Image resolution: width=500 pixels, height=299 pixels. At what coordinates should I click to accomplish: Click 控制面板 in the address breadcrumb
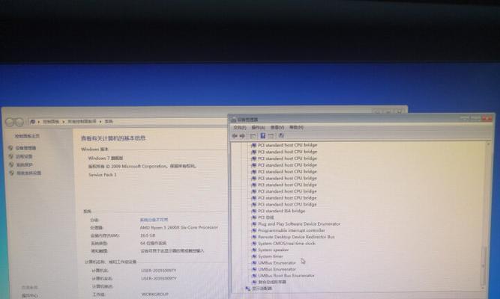click(51, 122)
